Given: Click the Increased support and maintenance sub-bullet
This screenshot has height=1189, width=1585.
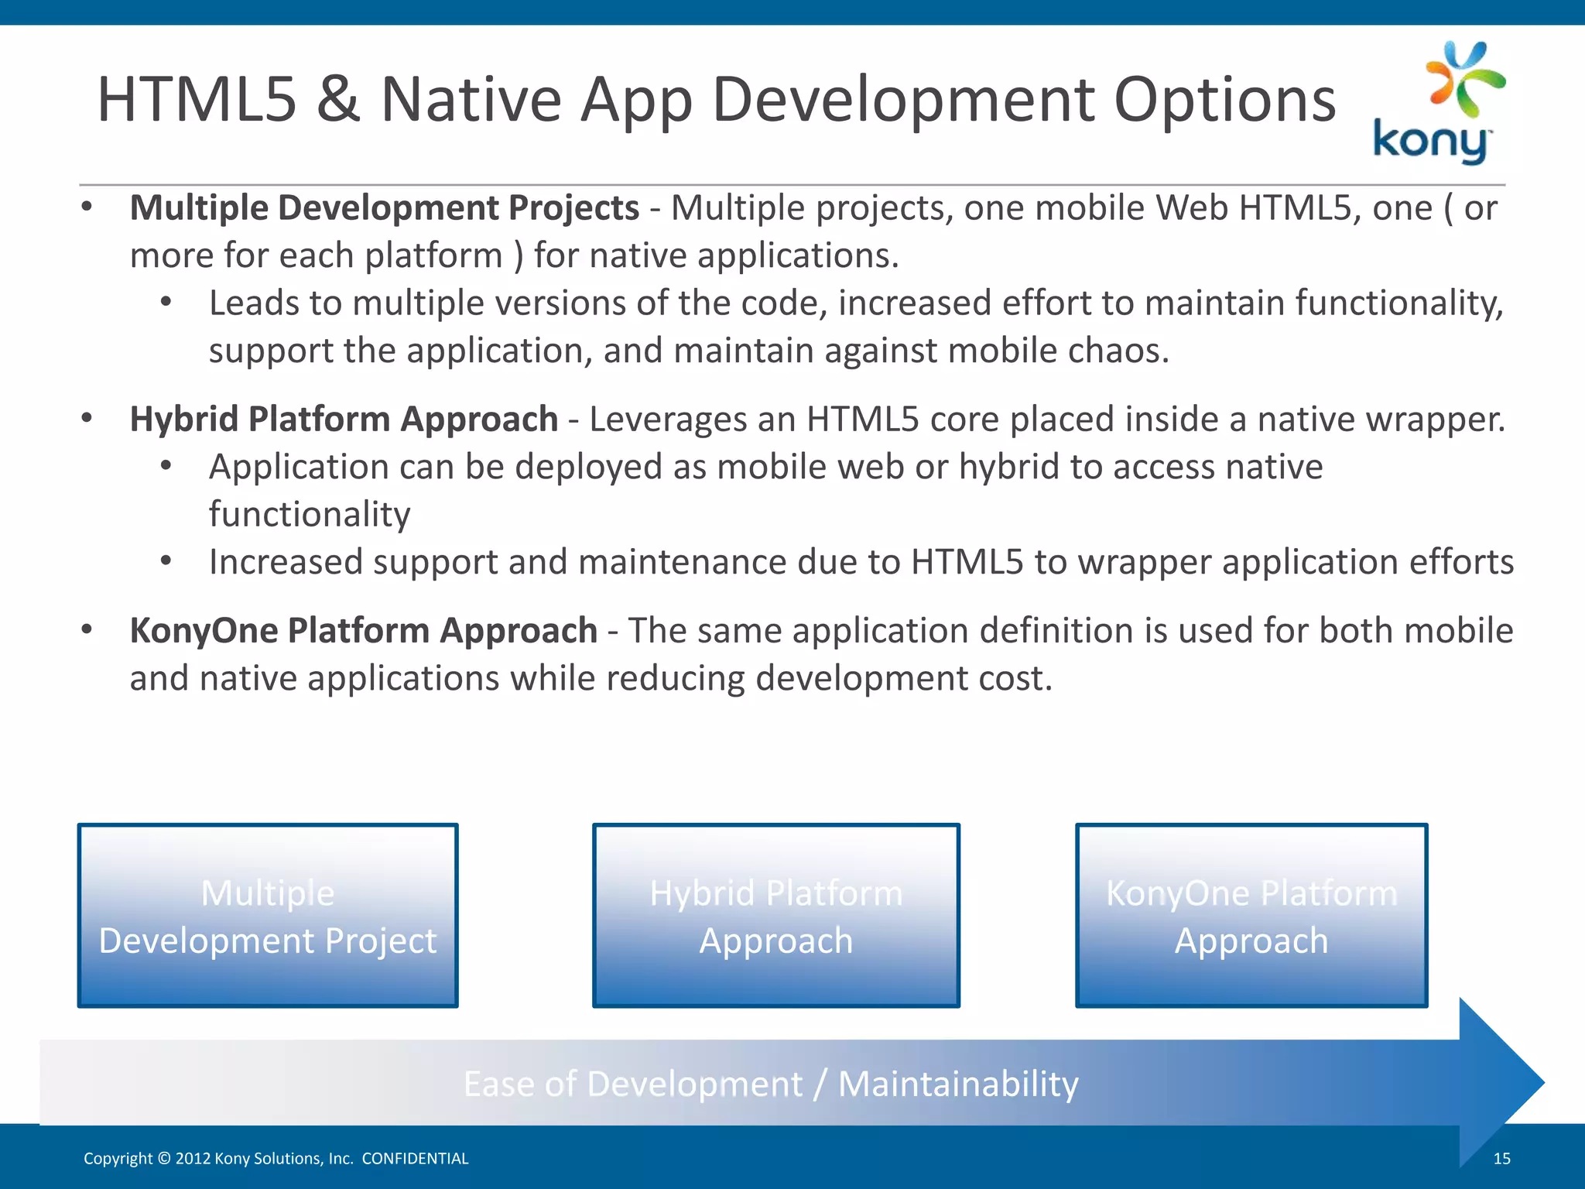Looking at the screenshot, I should [861, 563].
